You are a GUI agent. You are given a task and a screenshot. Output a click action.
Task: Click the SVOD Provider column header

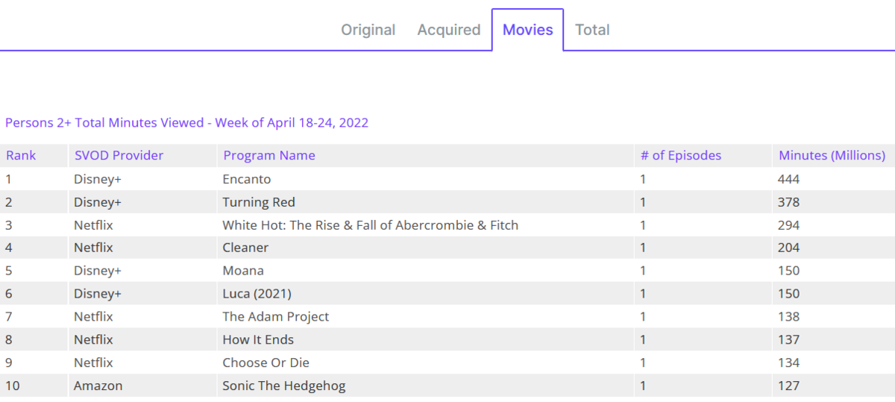(119, 155)
